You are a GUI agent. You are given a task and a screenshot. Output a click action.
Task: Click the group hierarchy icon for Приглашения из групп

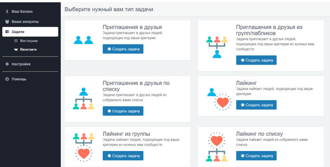[217, 46]
